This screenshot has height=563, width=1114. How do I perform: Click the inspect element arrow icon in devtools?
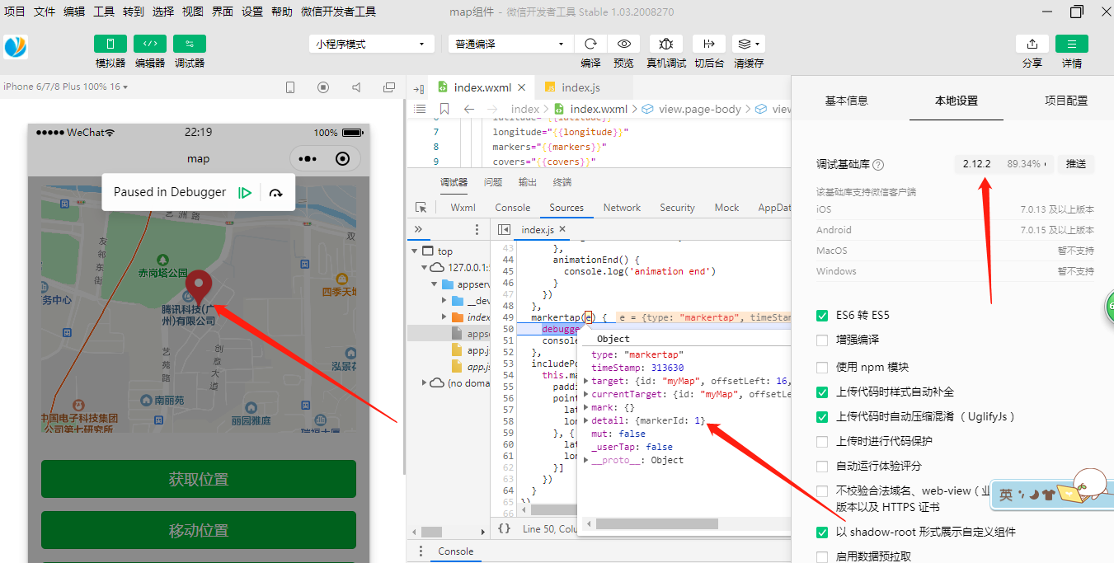point(421,208)
